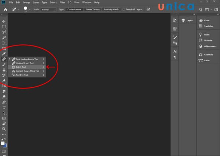Viewport: 220px width, 156px height.
Task: Select the Rectangle shape tool
Action: (x=4, y=118)
